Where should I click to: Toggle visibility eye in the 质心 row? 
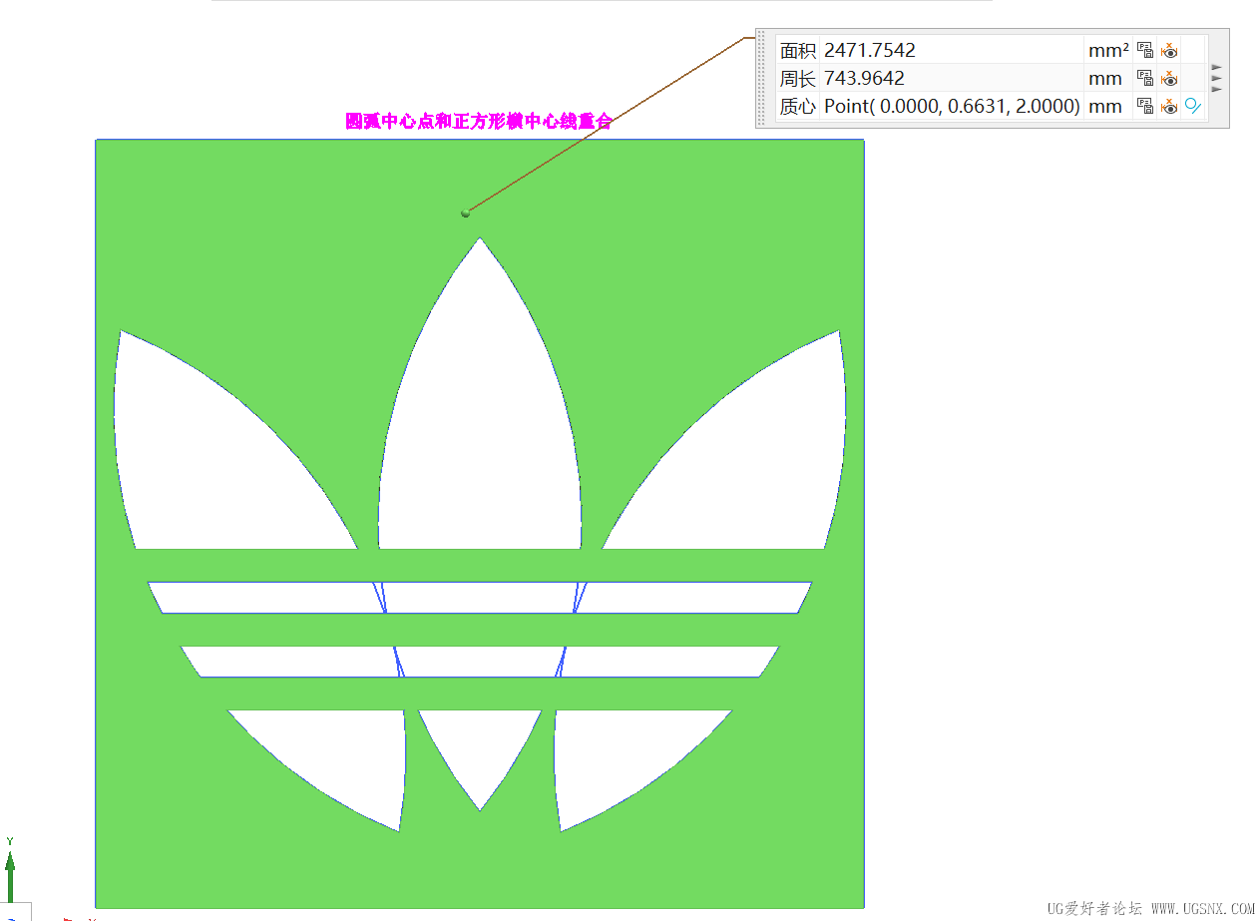tap(1169, 106)
